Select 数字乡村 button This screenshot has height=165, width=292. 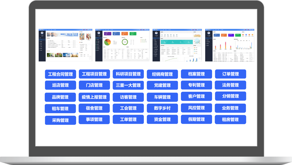coord(162,108)
